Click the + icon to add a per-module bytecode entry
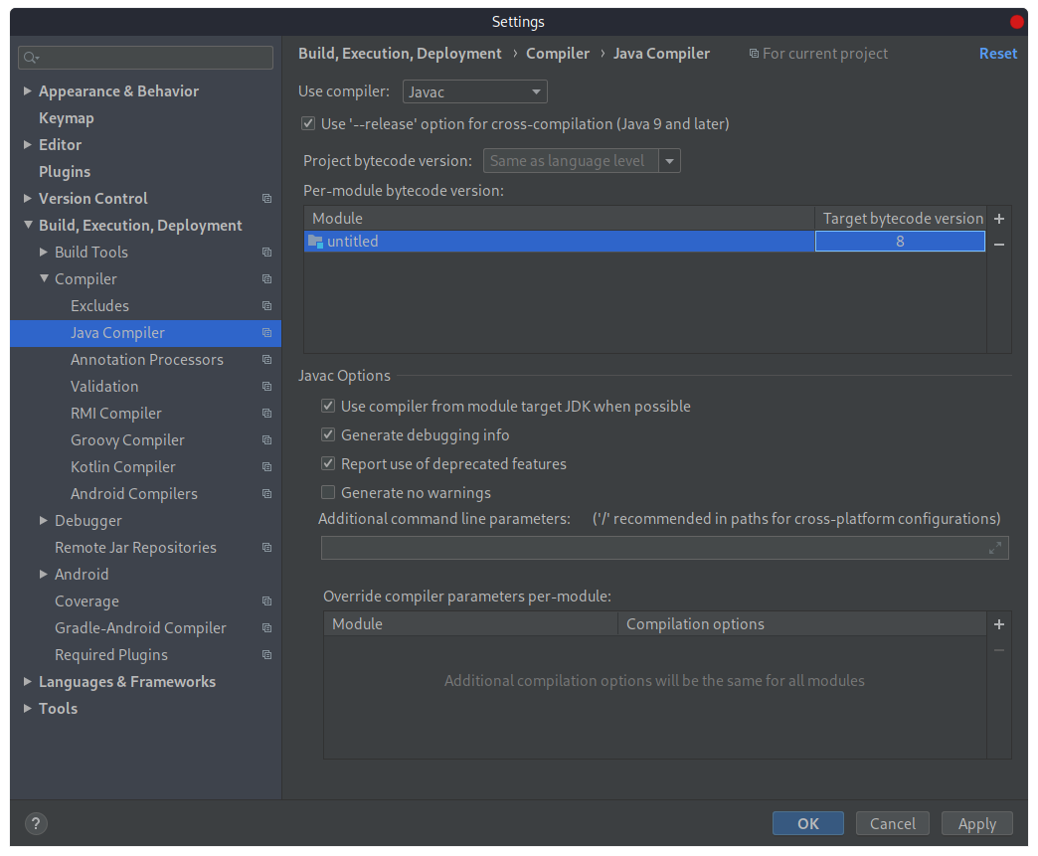This screenshot has width=1038, height=856. (x=999, y=219)
